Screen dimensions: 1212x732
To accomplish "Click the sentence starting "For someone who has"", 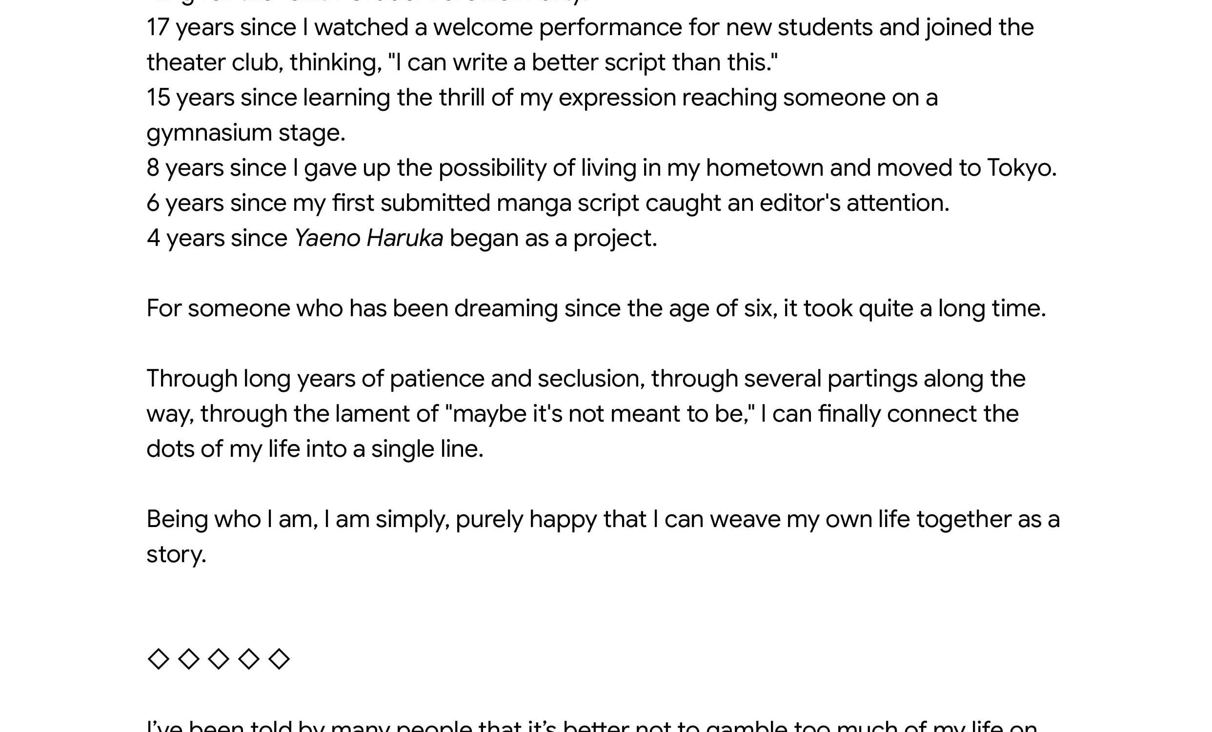I will (596, 308).
